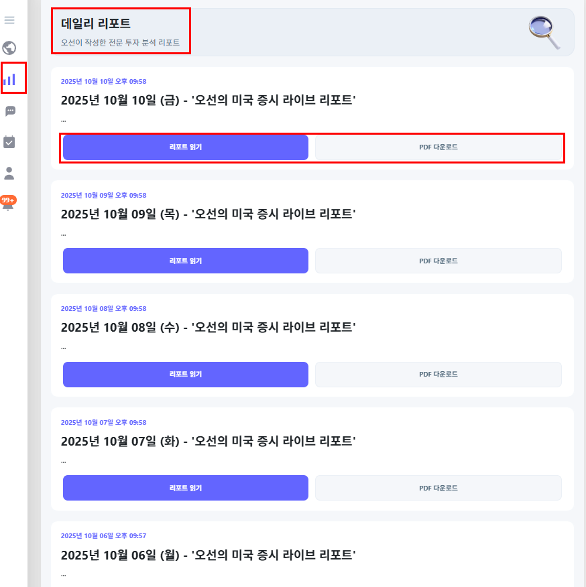Click the timestamp 2025년 10월 07일 오후 09:58
Screen dimensions: 586x587
[103, 422]
